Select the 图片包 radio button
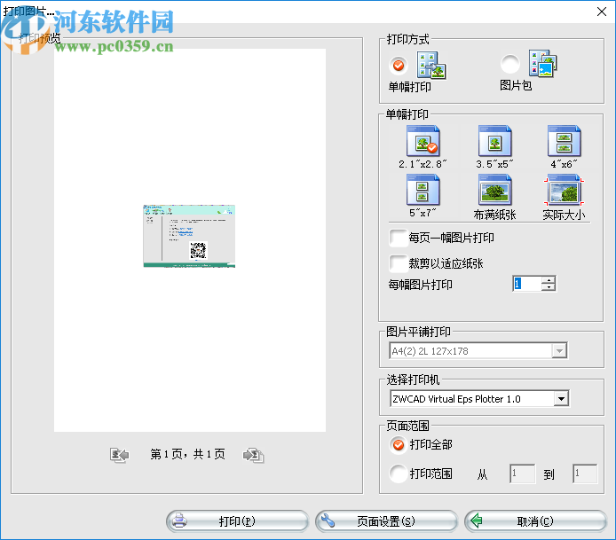The image size is (616, 540). [509, 64]
